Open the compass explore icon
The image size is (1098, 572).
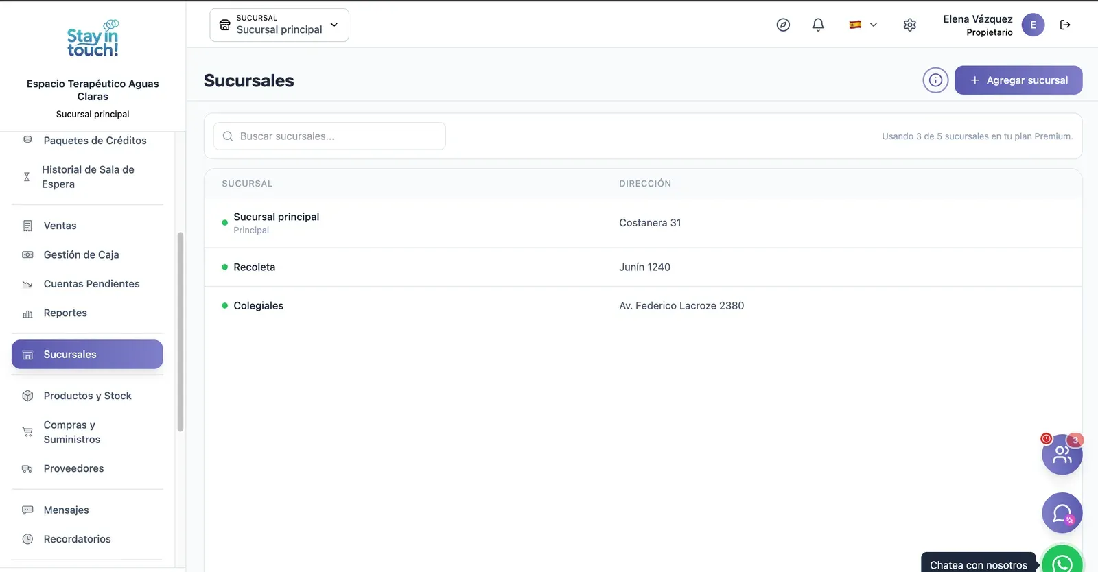click(783, 25)
